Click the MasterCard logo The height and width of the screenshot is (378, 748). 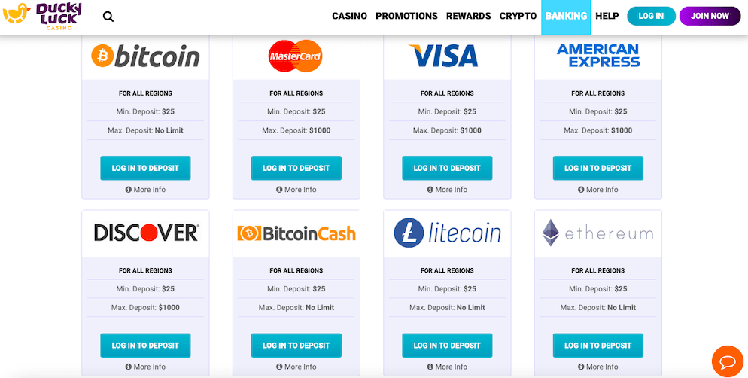coord(296,56)
